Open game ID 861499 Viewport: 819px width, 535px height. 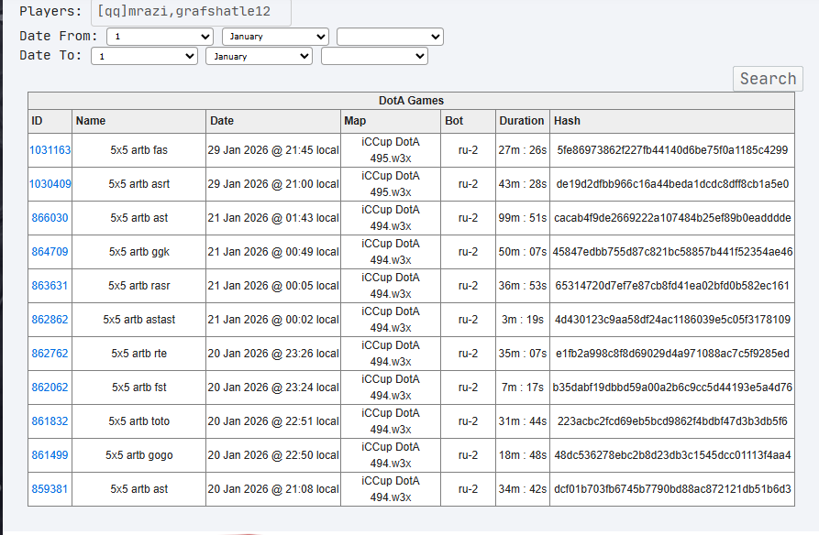50,455
